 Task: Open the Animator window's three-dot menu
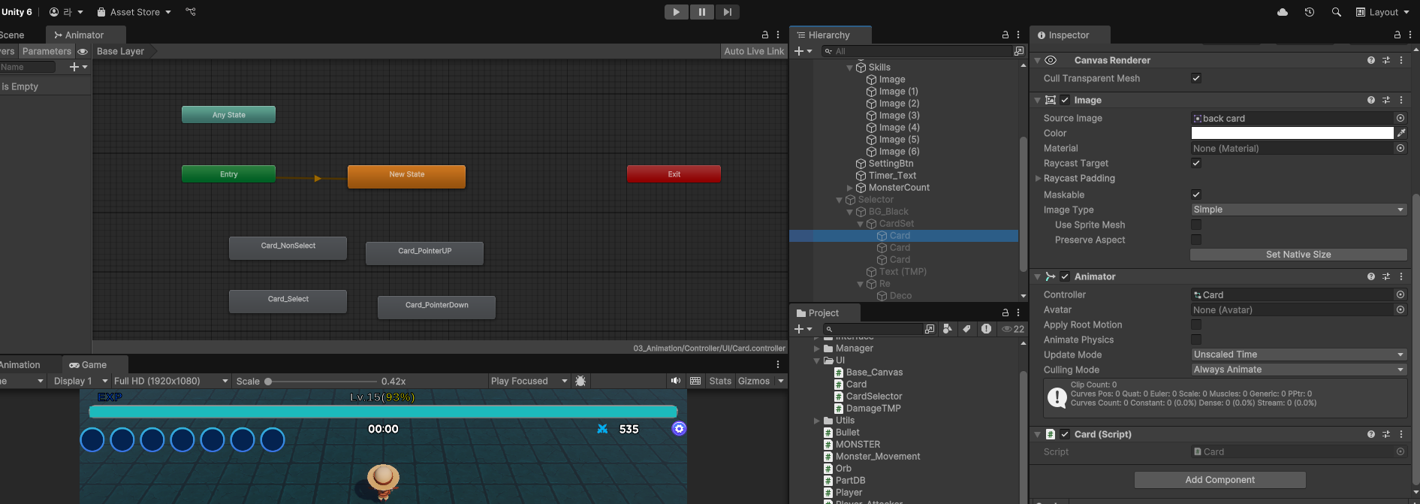point(778,35)
